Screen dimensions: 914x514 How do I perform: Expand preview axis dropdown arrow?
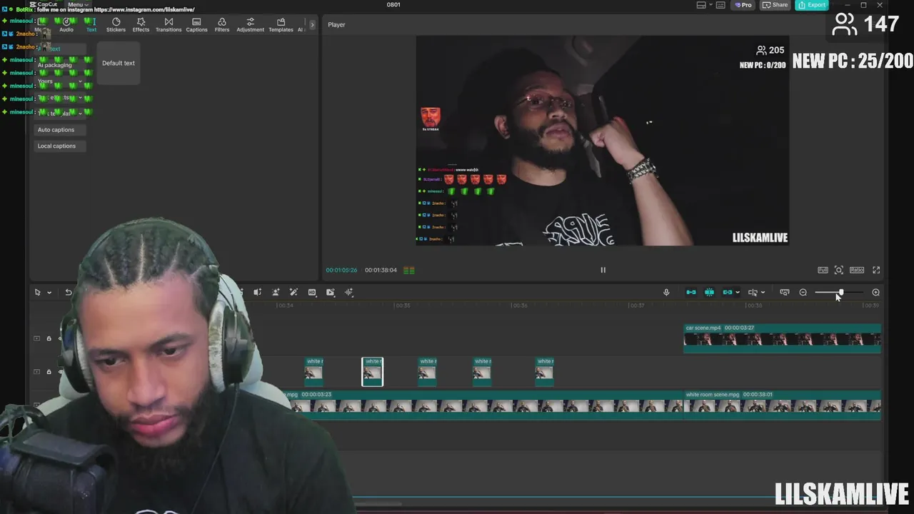(763, 292)
